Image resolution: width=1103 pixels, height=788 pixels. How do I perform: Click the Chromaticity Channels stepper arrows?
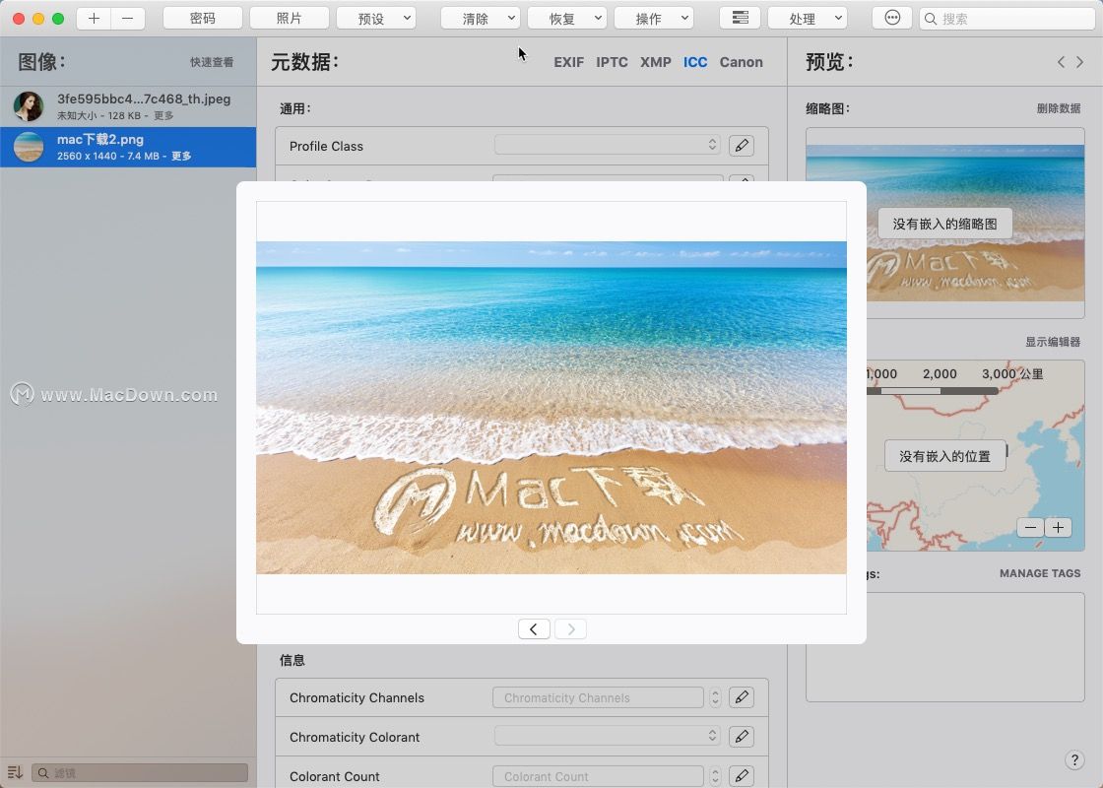click(x=715, y=697)
